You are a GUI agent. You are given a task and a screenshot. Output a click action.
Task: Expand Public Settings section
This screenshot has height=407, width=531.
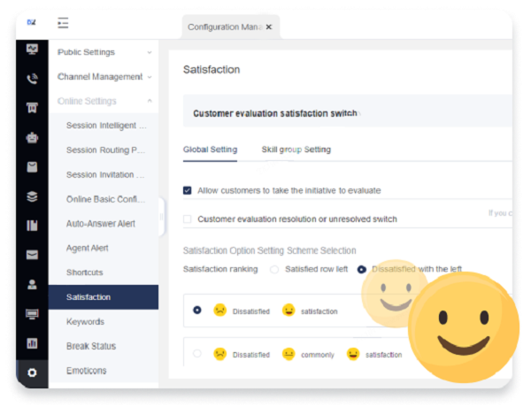104,52
